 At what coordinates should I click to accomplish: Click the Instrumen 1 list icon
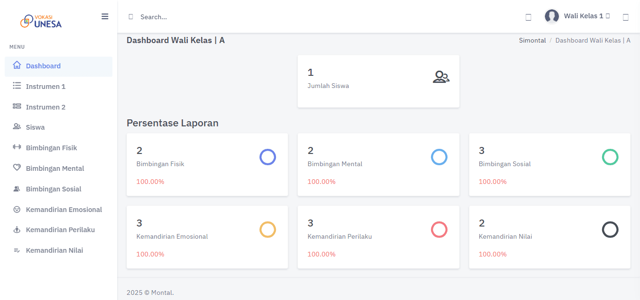(x=17, y=86)
